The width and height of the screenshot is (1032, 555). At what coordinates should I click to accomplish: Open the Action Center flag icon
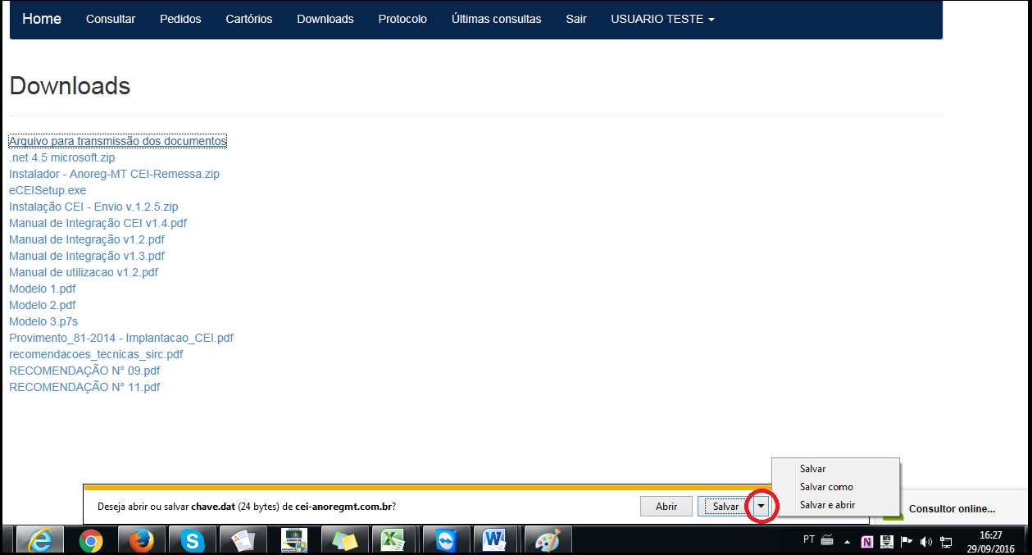907,541
